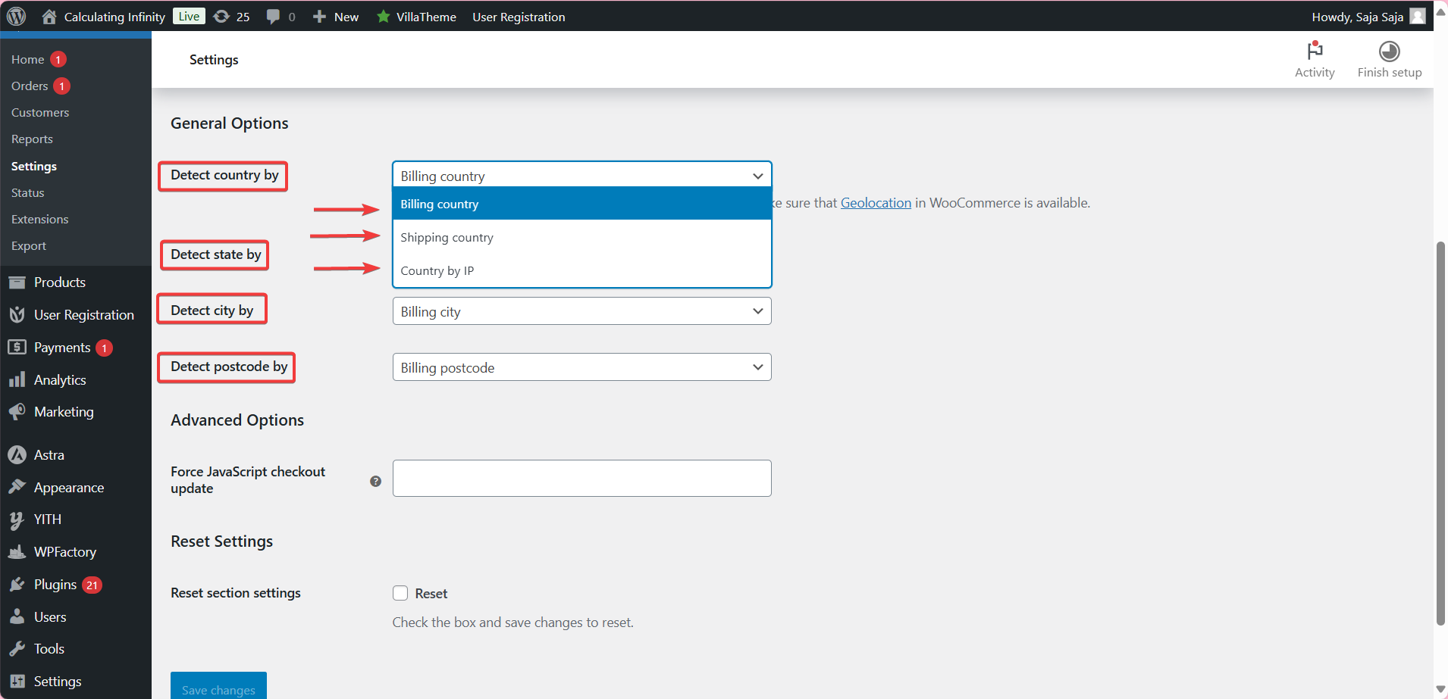Viewport: 1448px width, 699px height.
Task: Click the WordPress logo icon
Action: [16, 16]
